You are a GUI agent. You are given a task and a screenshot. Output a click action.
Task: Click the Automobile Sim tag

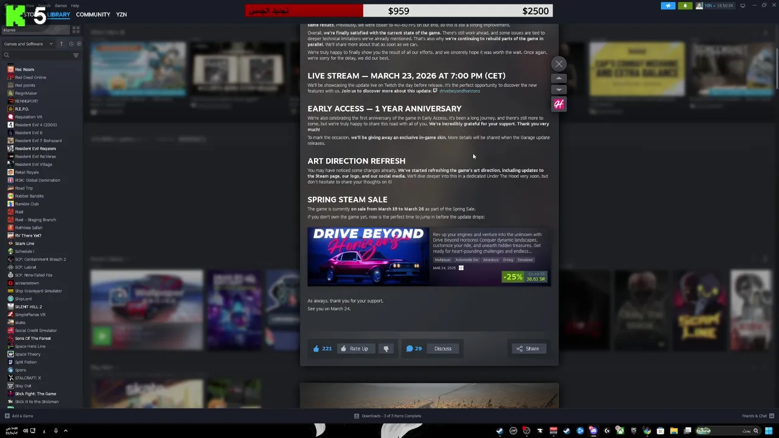(x=467, y=260)
